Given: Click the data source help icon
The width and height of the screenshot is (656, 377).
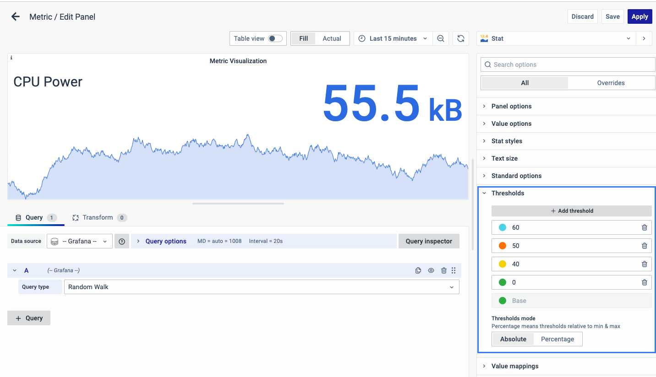Looking at the screenshot, I should (x=122, y=242).
